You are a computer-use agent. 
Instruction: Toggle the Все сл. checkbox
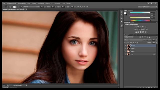pos(81,7)
